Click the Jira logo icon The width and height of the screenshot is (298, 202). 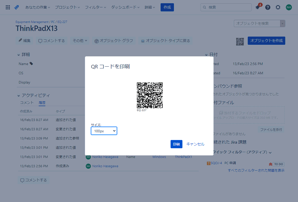16,7
